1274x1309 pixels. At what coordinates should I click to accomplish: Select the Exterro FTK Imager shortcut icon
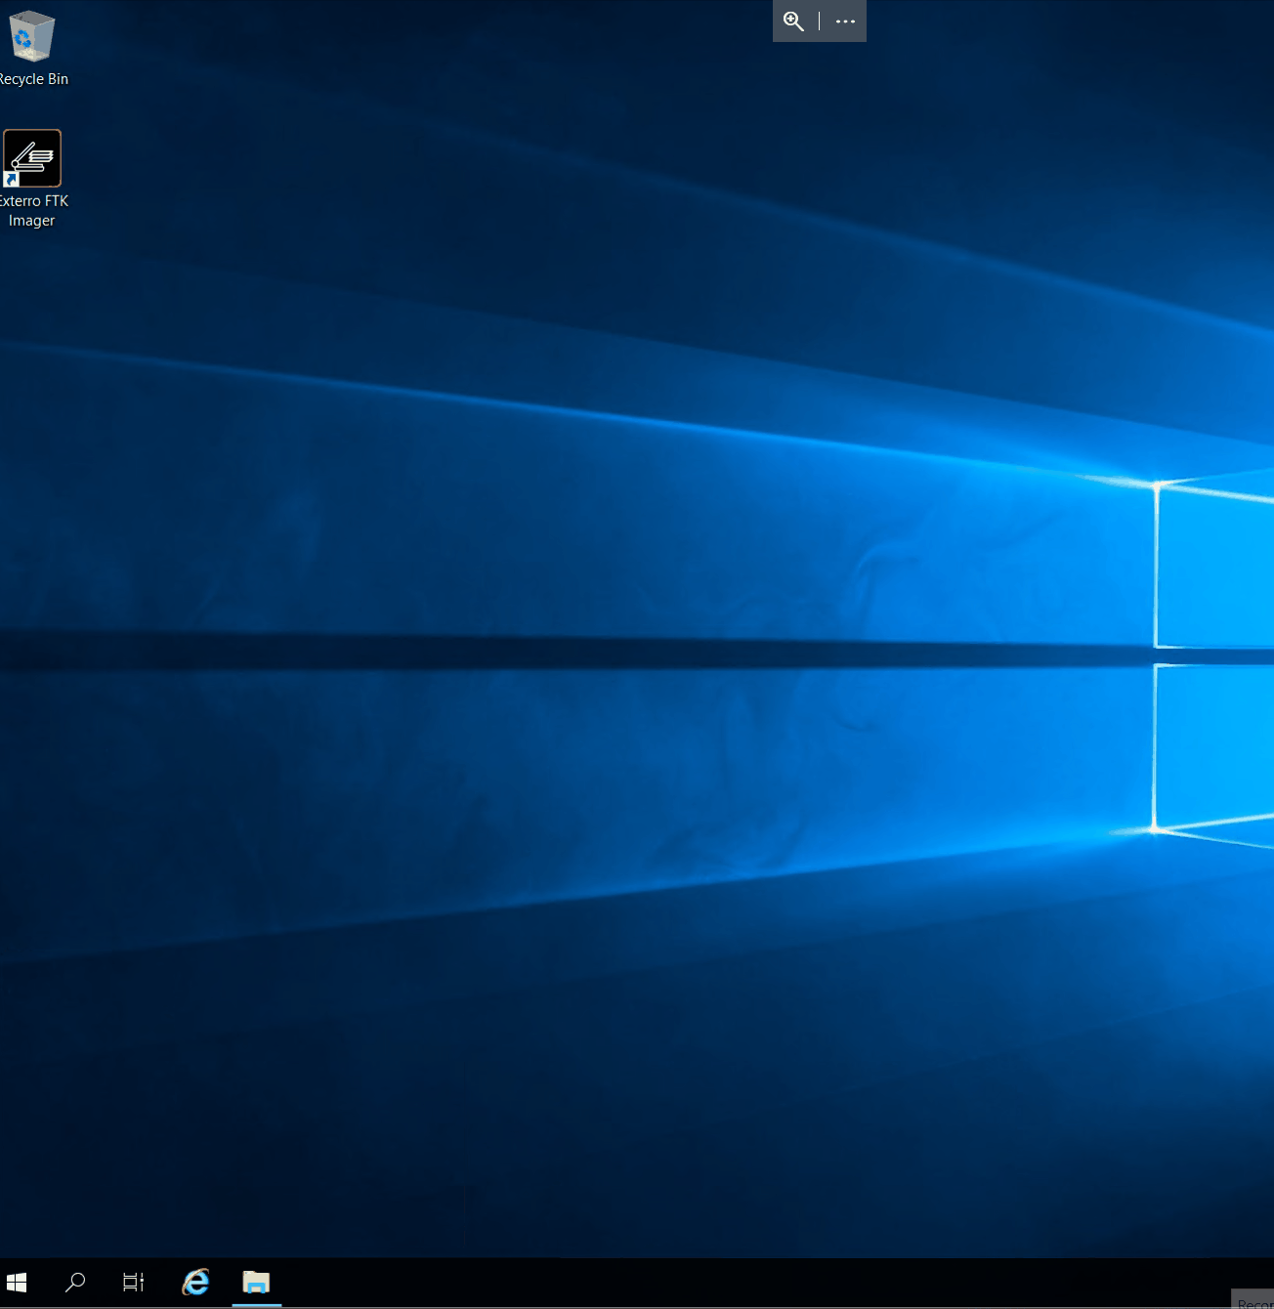coord(32,158)
